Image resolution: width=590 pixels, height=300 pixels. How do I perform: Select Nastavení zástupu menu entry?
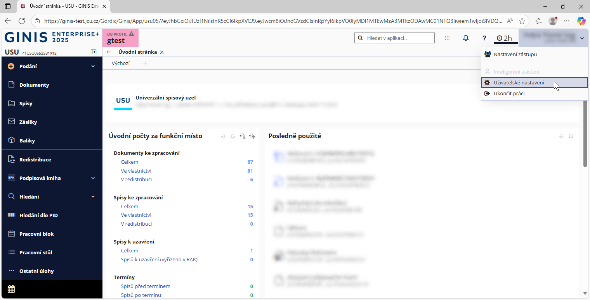pos(515,55)
